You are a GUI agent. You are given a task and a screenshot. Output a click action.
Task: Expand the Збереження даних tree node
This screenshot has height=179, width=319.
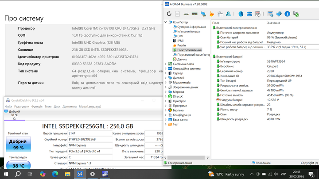click(166, 87)
